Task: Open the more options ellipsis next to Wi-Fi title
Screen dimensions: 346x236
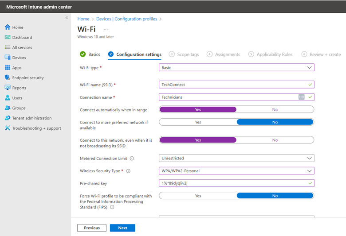Action: [106, 29]
